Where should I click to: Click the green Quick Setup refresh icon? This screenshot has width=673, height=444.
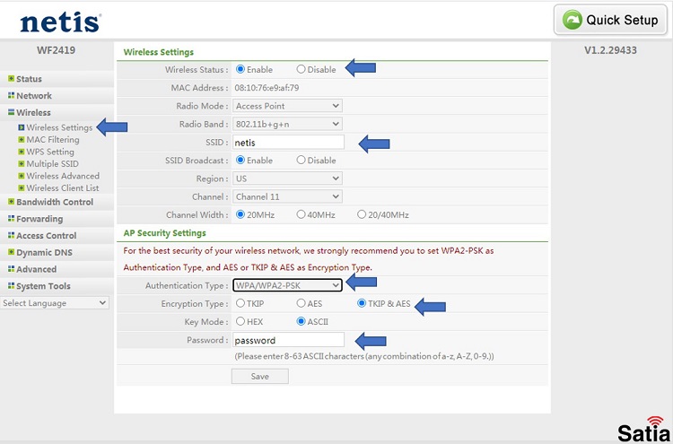point(572,20)
